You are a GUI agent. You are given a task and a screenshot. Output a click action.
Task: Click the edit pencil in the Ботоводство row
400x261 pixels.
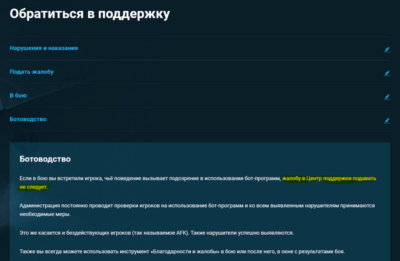point(387,120)
